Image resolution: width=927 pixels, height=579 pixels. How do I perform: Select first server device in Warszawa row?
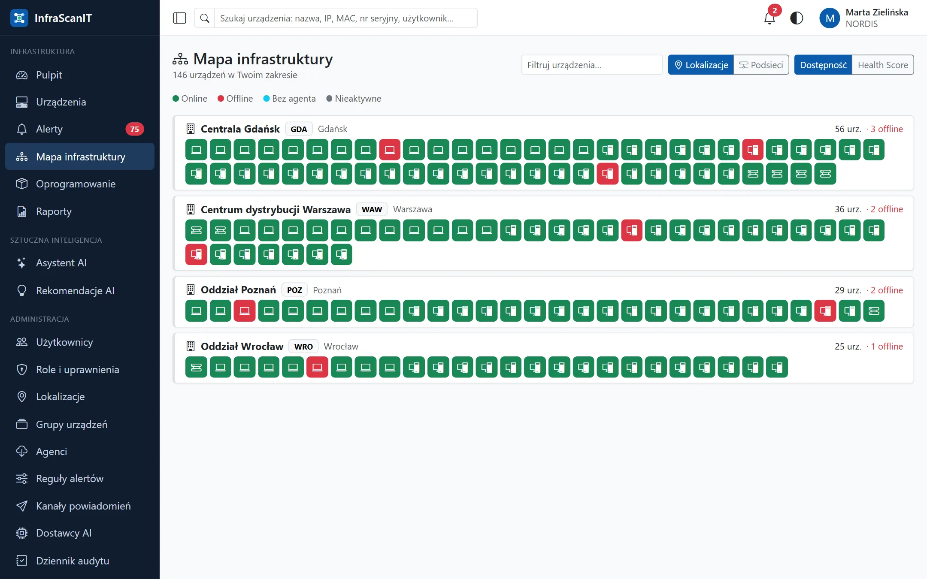point(196,230)
